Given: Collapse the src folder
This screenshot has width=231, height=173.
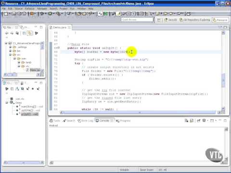Looking at the screenshot, I should pos(10,55).
